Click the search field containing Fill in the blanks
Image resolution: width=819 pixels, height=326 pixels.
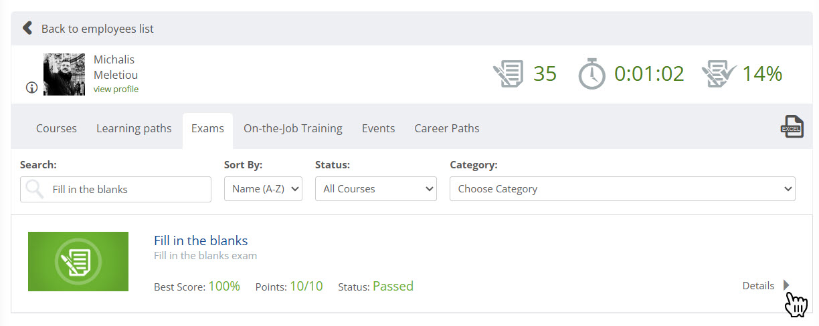coord(127,190)
